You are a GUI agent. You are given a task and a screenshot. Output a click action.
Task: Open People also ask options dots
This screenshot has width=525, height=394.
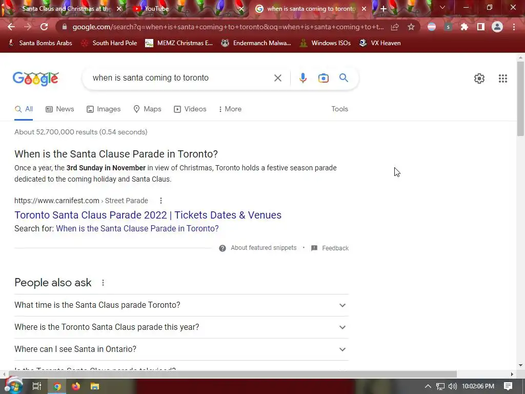tap(103, 283)
